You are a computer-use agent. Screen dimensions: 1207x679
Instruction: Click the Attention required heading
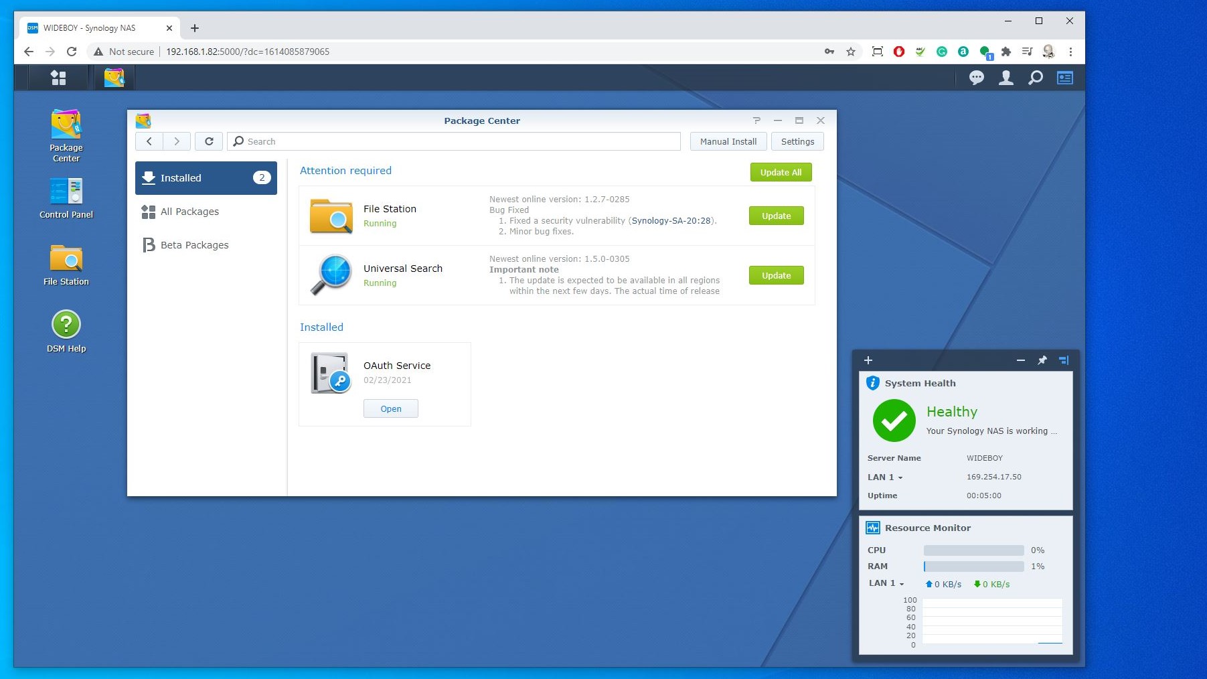345,171
